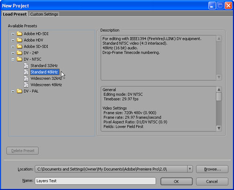The width and height of the screenshot is (234, 190).
Task: Click the DV - NTSC folder icon
Action: [20, 59]
